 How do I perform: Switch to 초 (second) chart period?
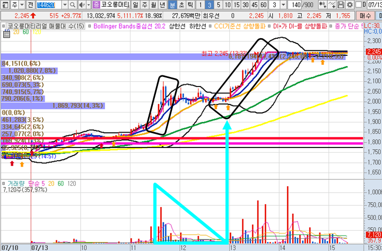(181, 5)
